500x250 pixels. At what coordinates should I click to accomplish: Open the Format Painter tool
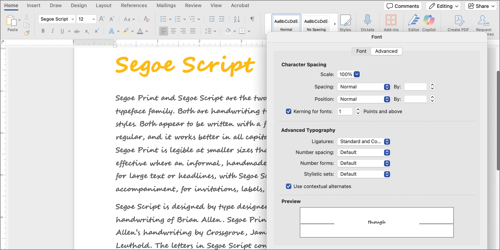click(x=26, y=32)
